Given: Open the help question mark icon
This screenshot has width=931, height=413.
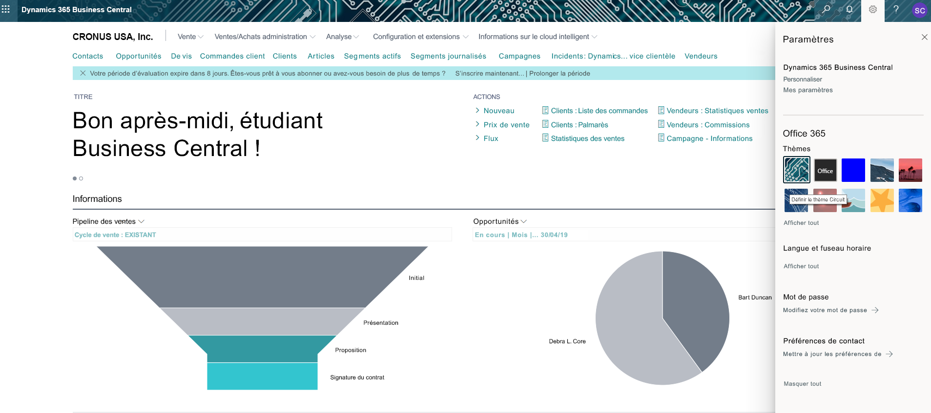Looking at the screenshot, I should (x=896, y=9).
